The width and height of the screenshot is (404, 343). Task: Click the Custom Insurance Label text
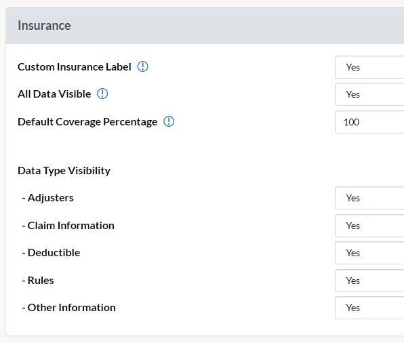[x=74, y=67]
